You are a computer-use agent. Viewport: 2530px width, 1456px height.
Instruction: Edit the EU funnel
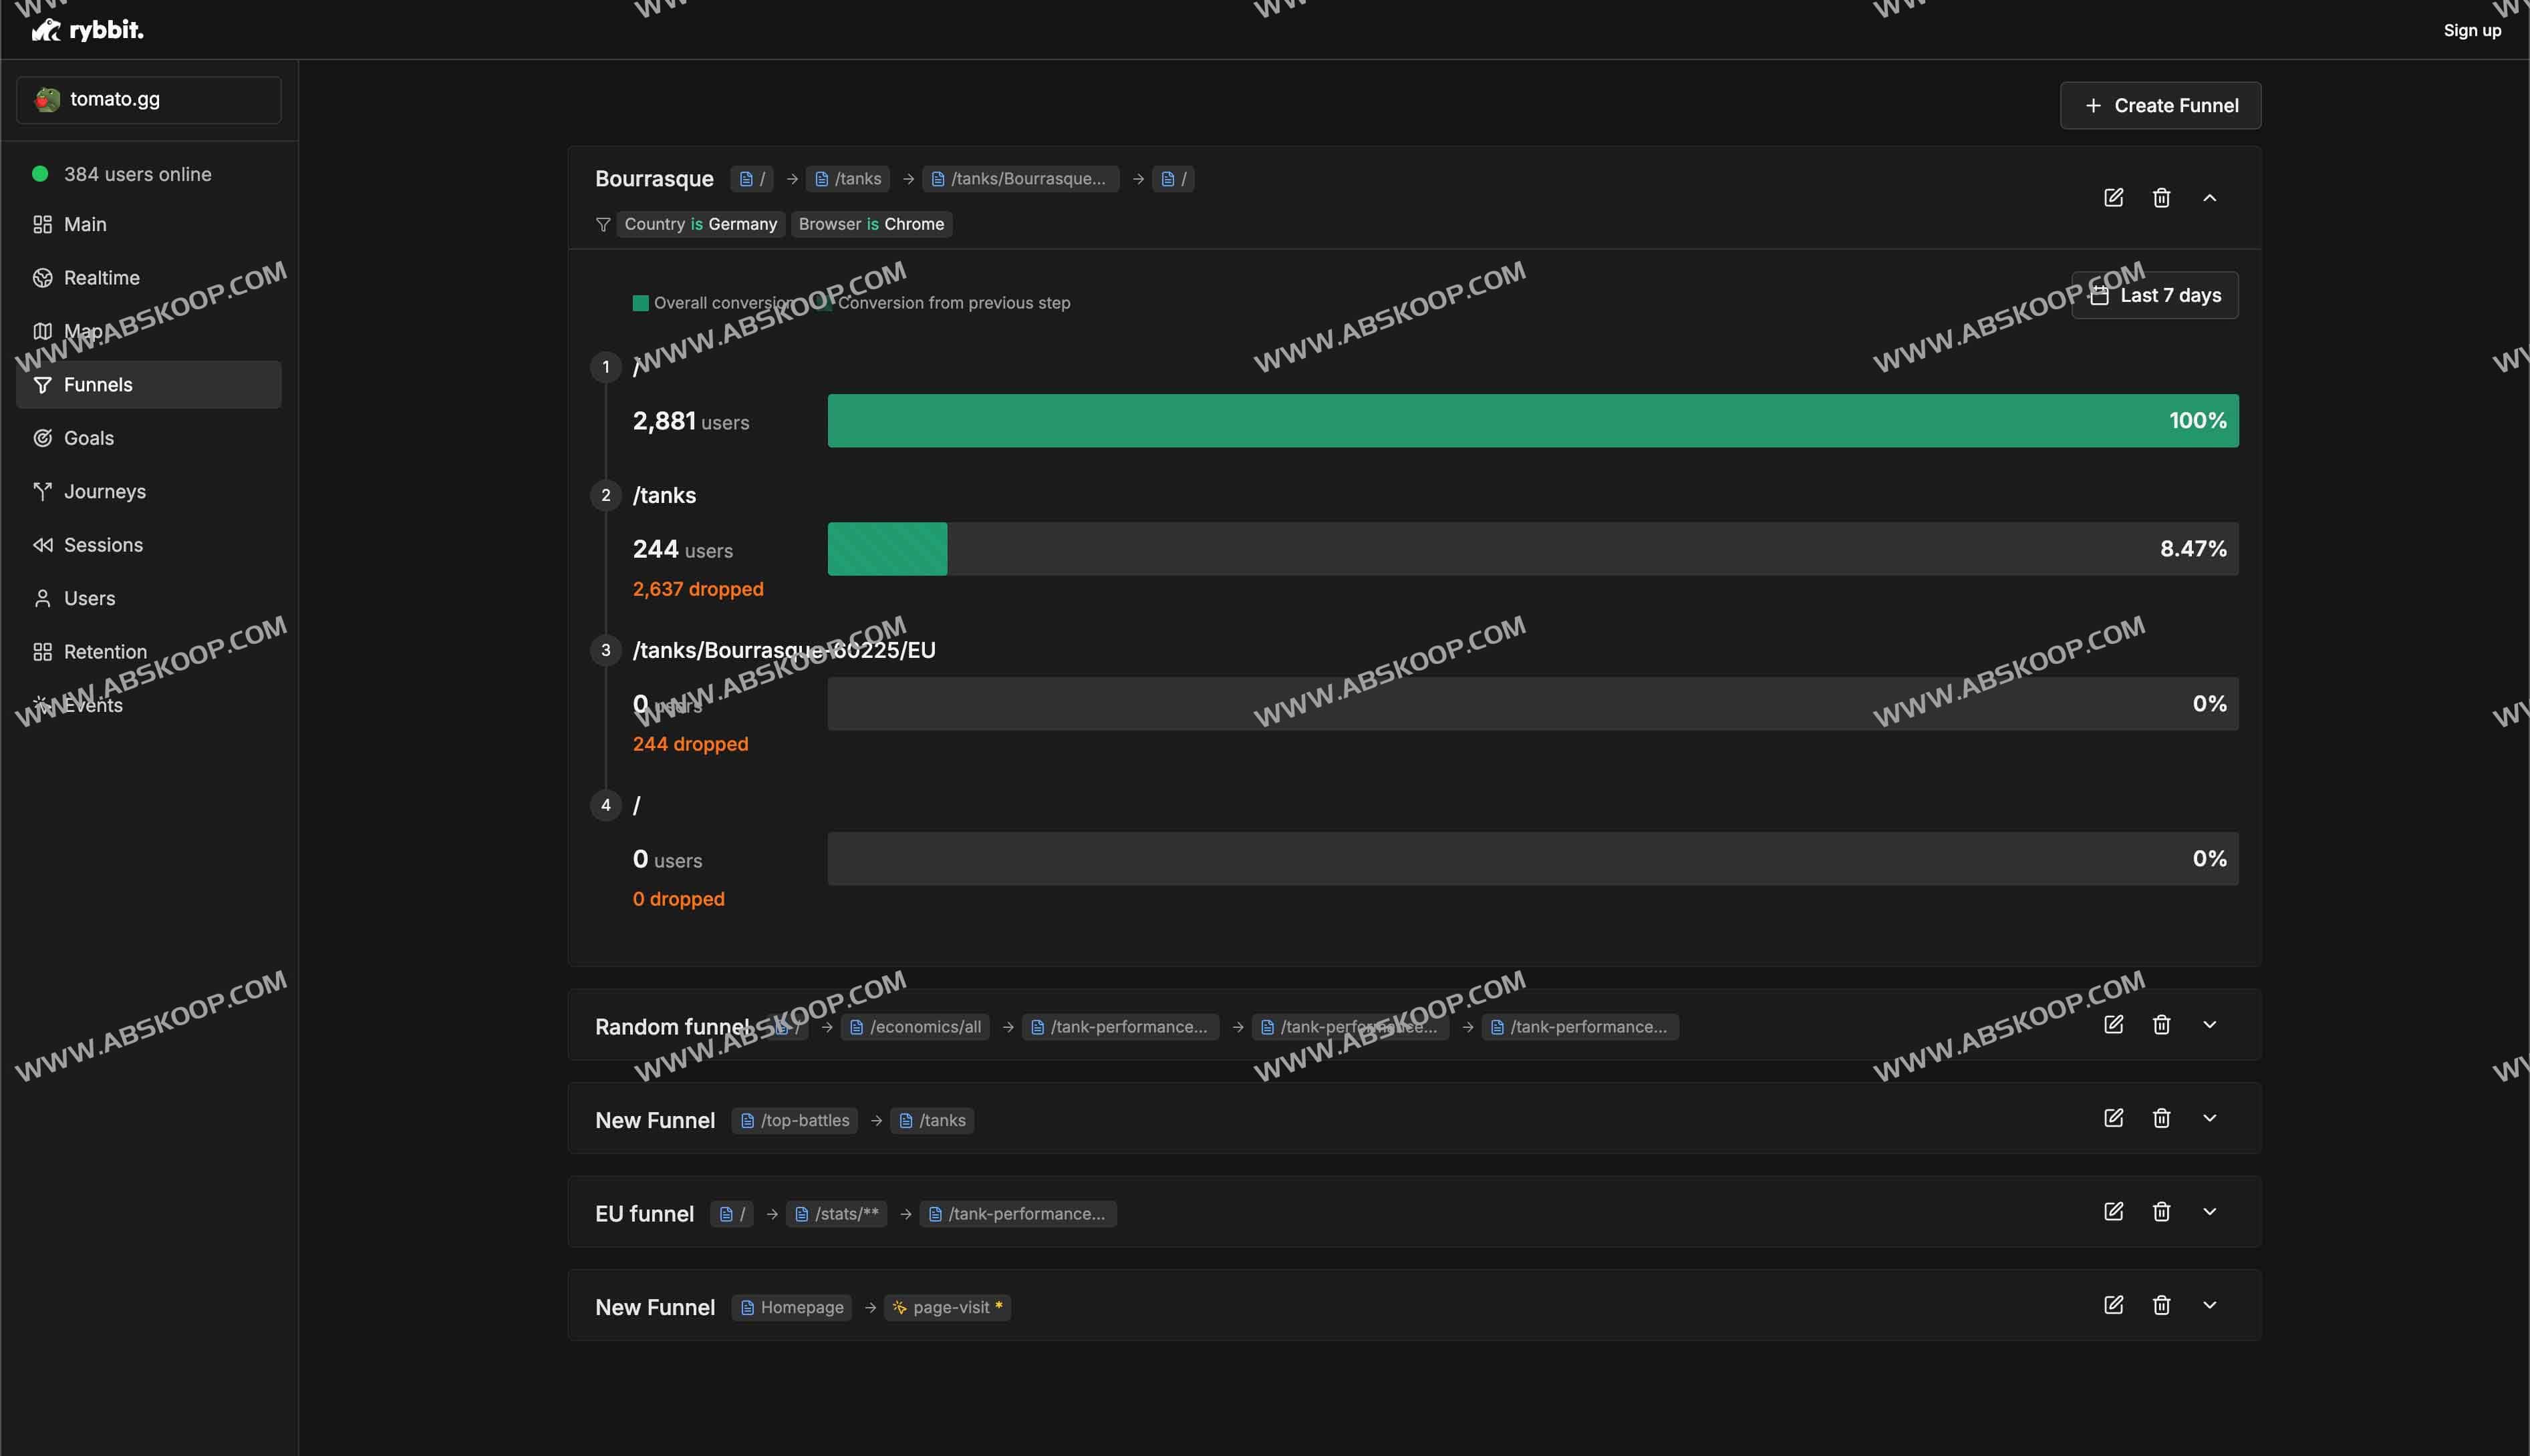pyautogui.click(x=2113, y=1211)
